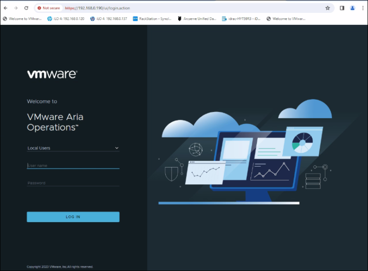Click the User name input field

73,166
